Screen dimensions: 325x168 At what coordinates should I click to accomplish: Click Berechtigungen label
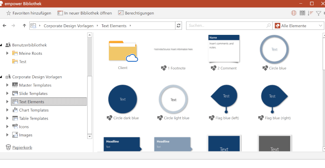139,13
